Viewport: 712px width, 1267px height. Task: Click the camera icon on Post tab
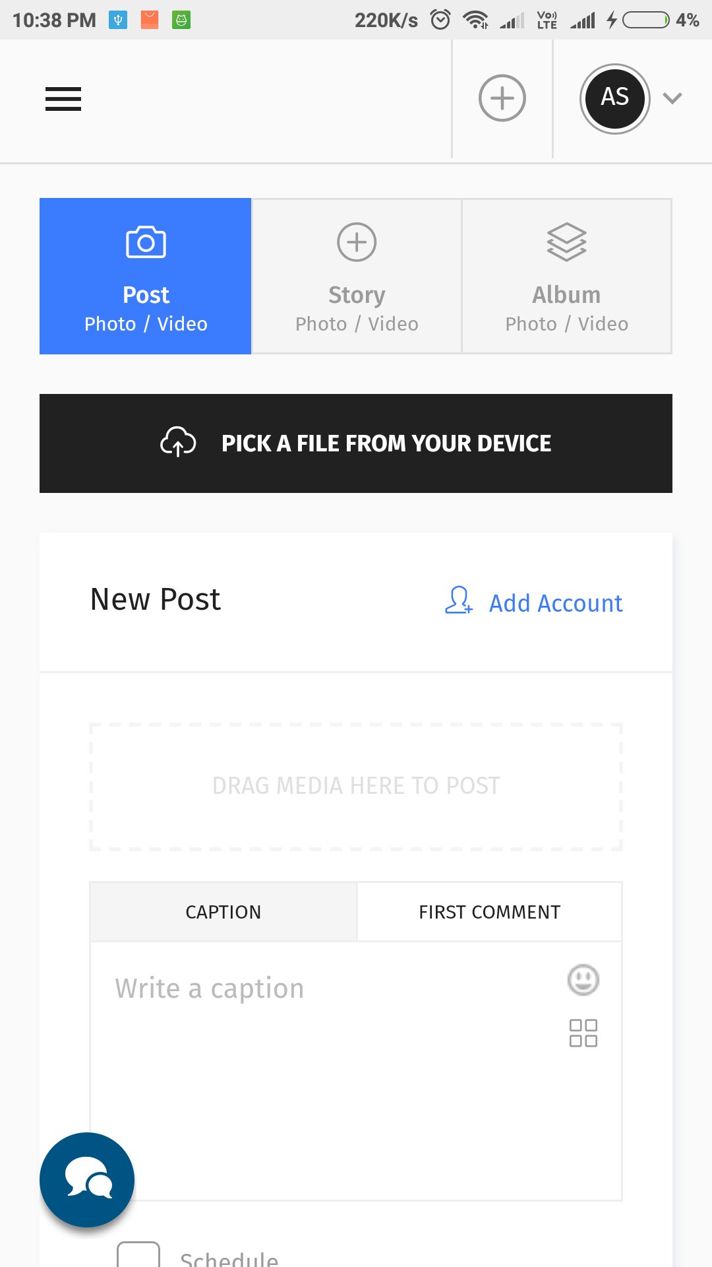click(146, 242)
